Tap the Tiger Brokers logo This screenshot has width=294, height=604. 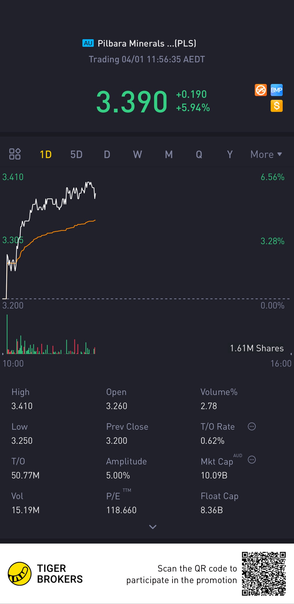[x=20, y=574]
